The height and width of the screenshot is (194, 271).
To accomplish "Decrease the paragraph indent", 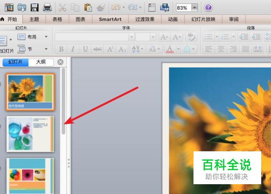I will coord(244,37).
